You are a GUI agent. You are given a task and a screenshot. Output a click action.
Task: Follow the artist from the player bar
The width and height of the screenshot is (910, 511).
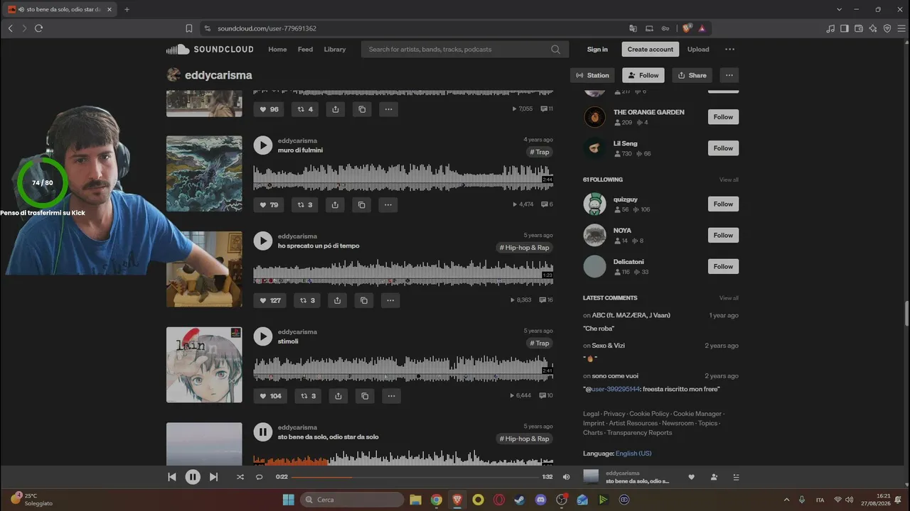tap(714, 477)
